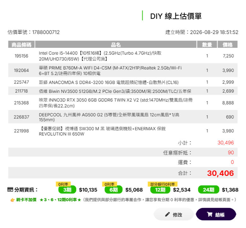Click the price 3,990
The width and height of the screenshot is (246, 228).
point(228,70)
